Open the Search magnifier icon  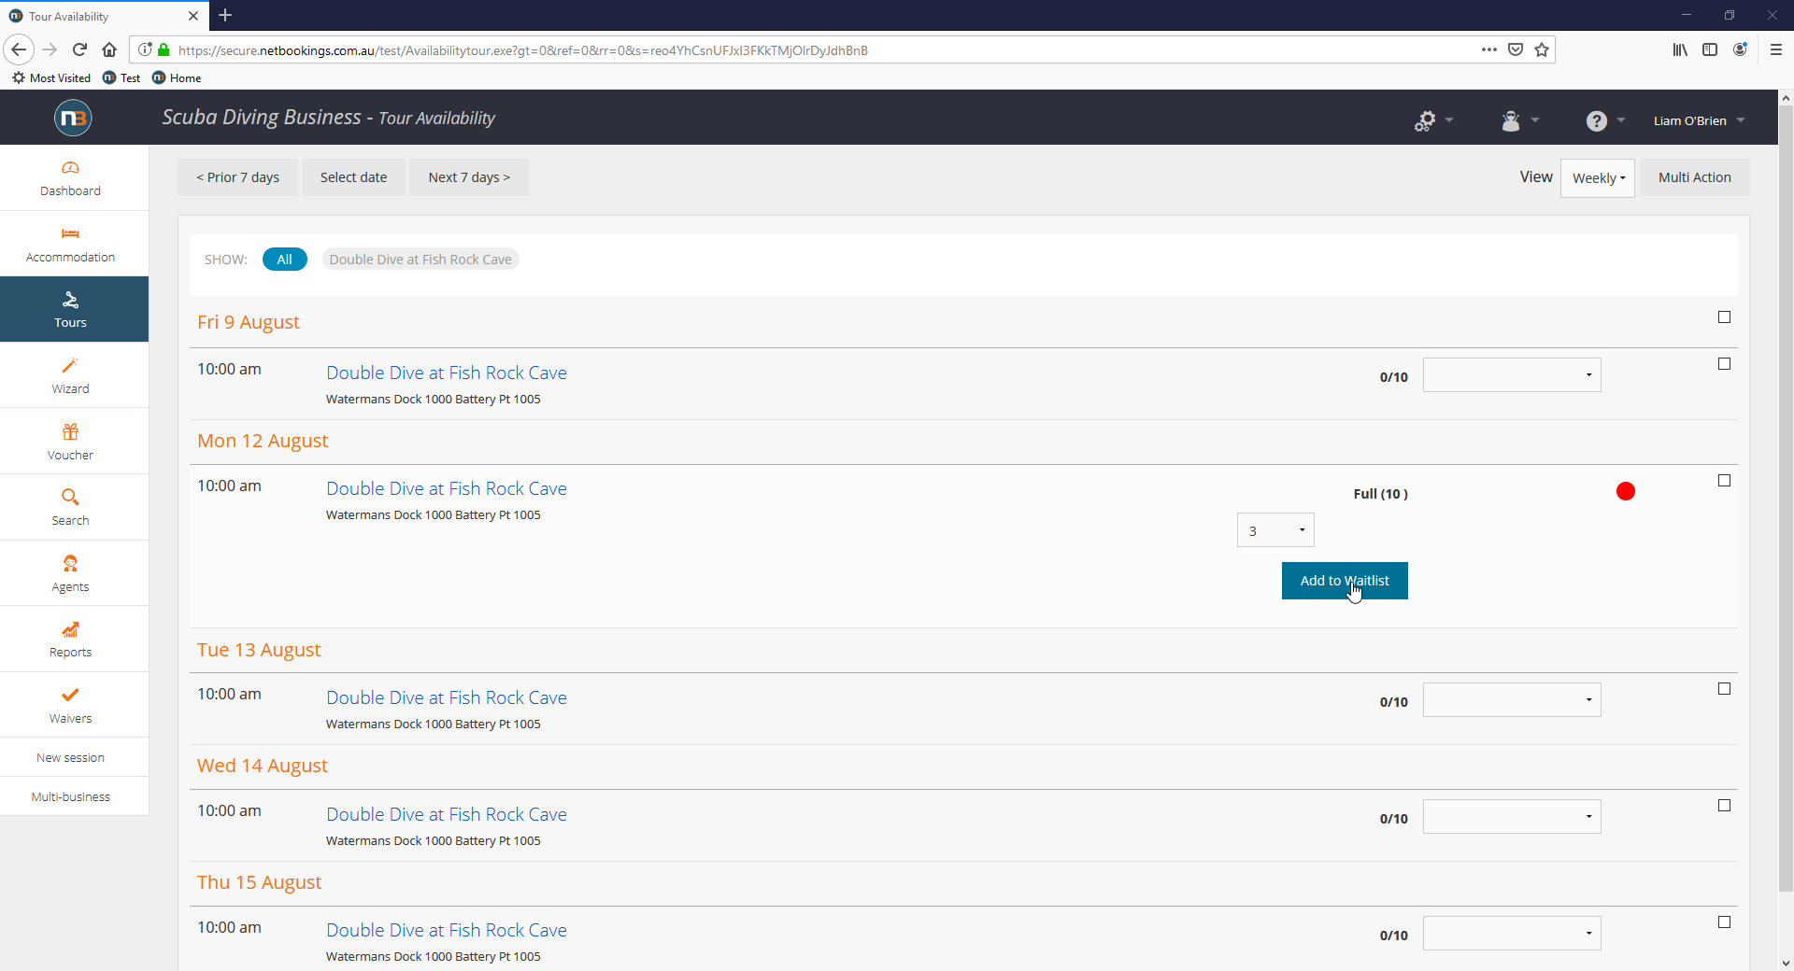coord(70,497)
